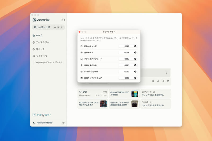
Task: Open settings gear next to the username
Action: [63, 123]
